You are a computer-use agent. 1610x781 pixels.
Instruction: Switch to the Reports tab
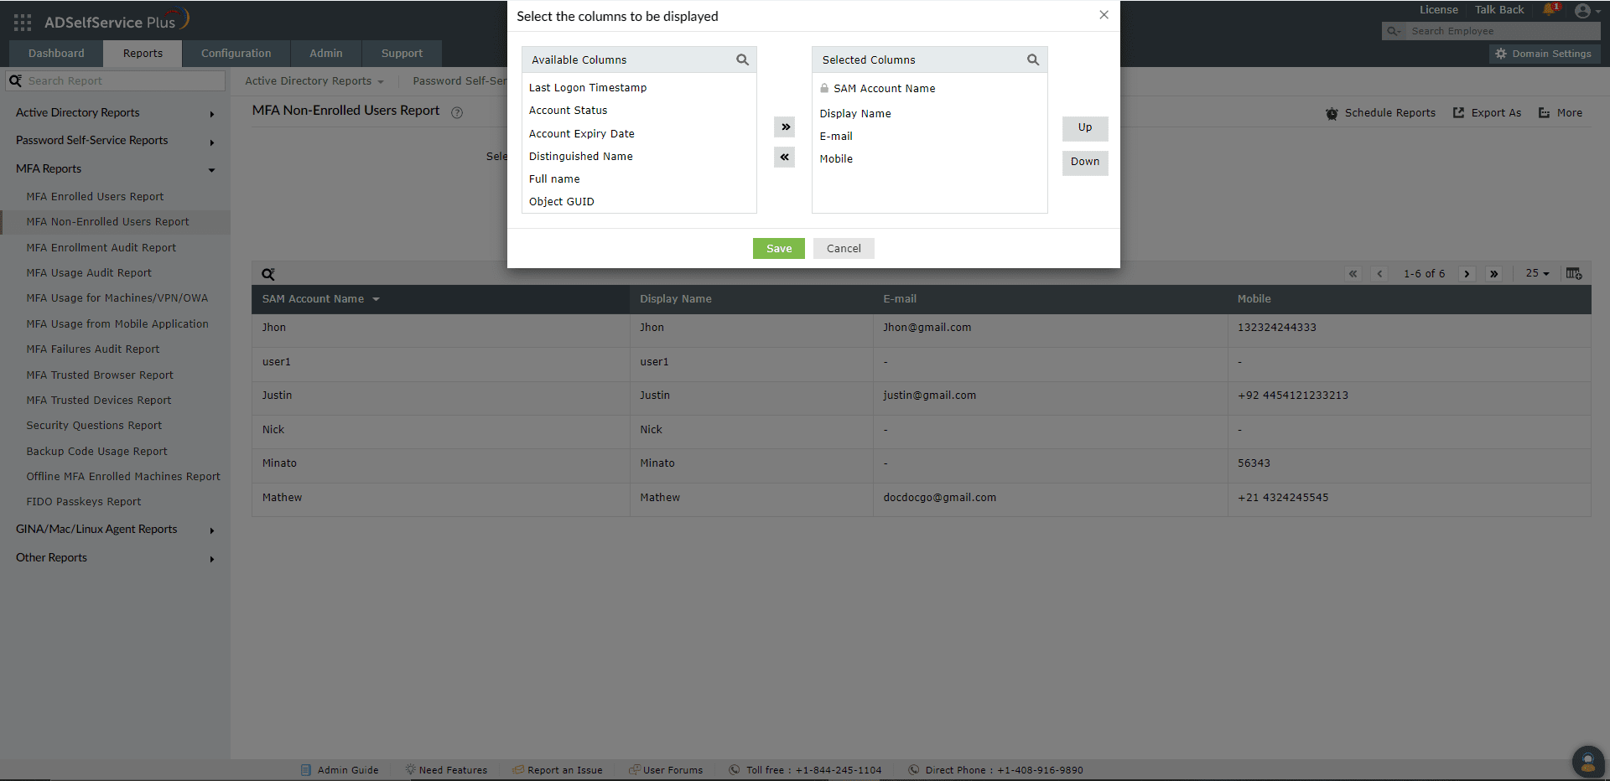[x=143, y=54]
